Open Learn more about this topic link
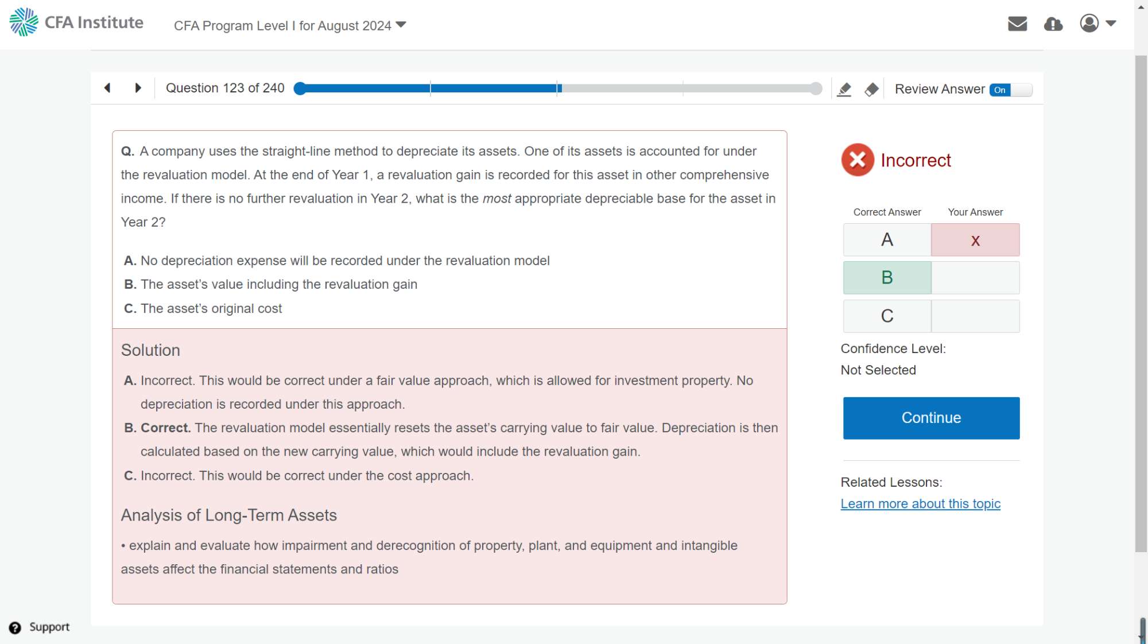Viewport: 1148px width, 644px height. (x=920, y=503)
